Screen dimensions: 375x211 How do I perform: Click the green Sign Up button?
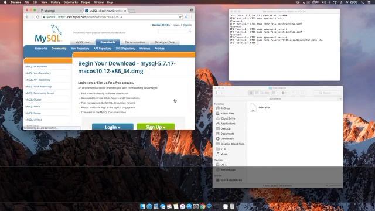click(x=155, y=127)
